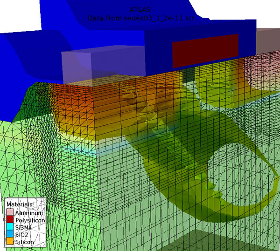280x251 pixels.
Task: Select the 'ATLAS' title text
Action: 140,9
